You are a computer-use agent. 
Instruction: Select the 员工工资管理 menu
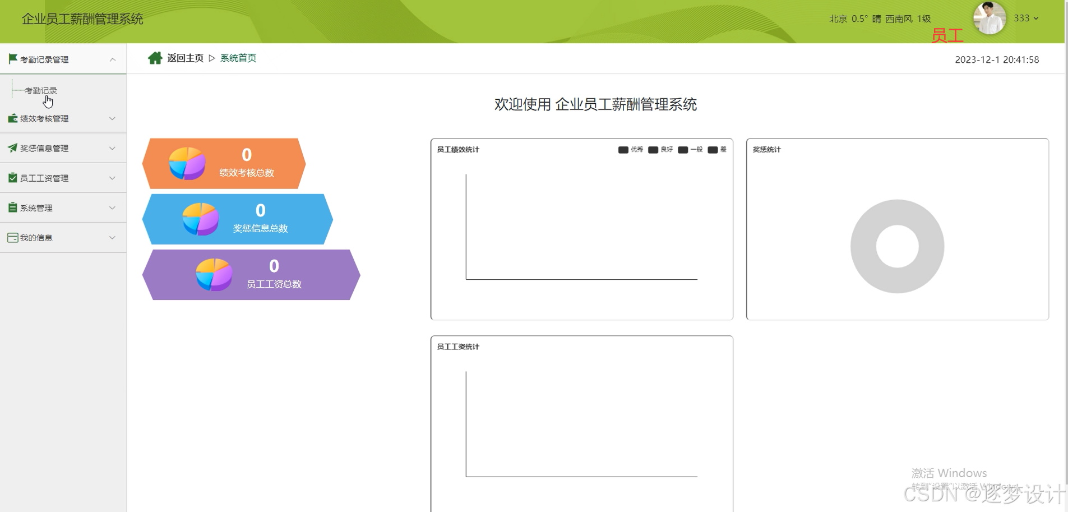click(x=63, y=178)
